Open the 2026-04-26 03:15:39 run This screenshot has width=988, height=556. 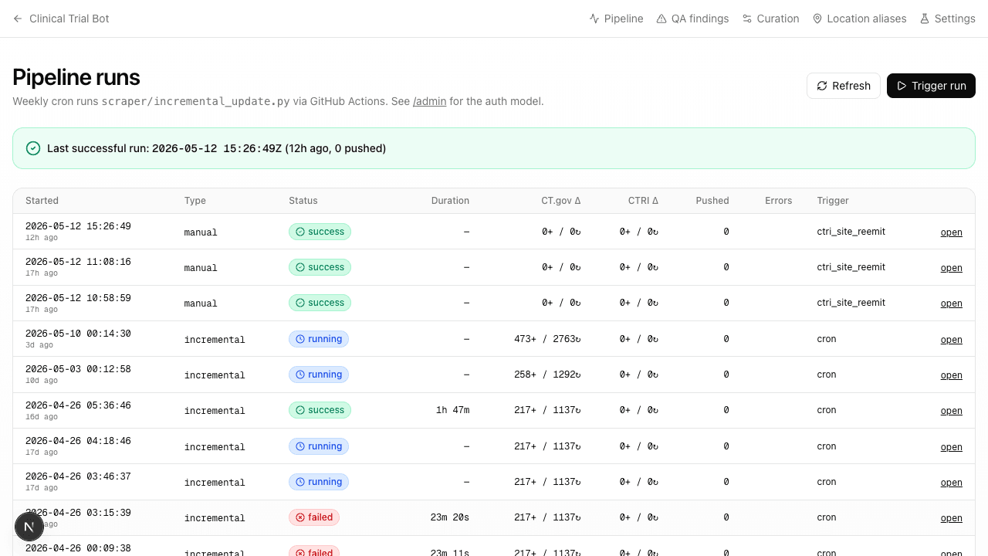click(x=951, y=518)
